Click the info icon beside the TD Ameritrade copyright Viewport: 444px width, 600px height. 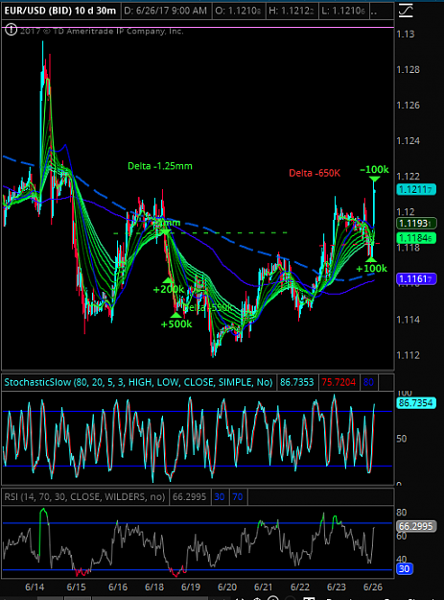point(11,30)
